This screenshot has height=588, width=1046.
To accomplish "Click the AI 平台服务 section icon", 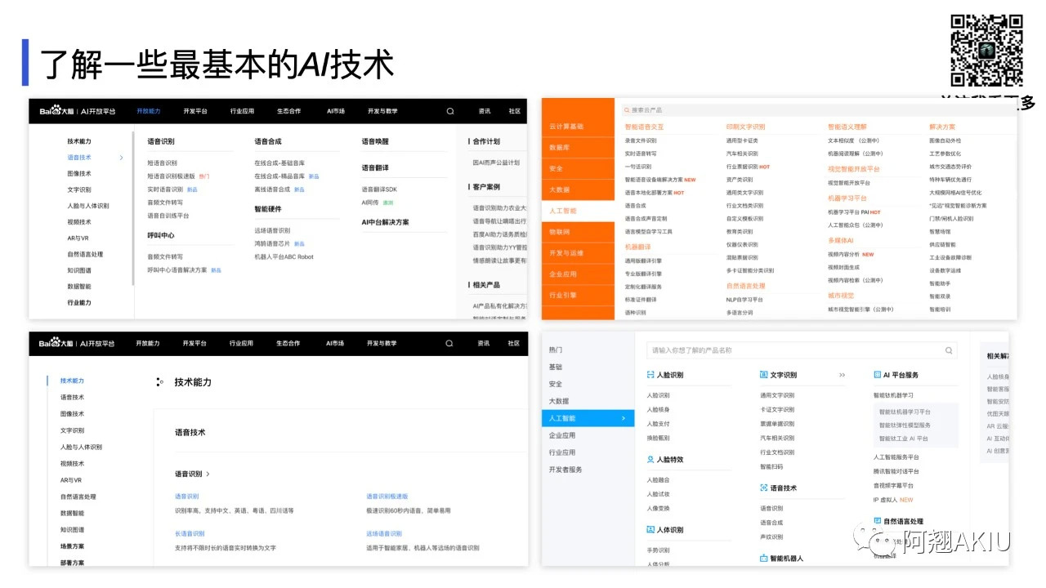I will (877, 375).
